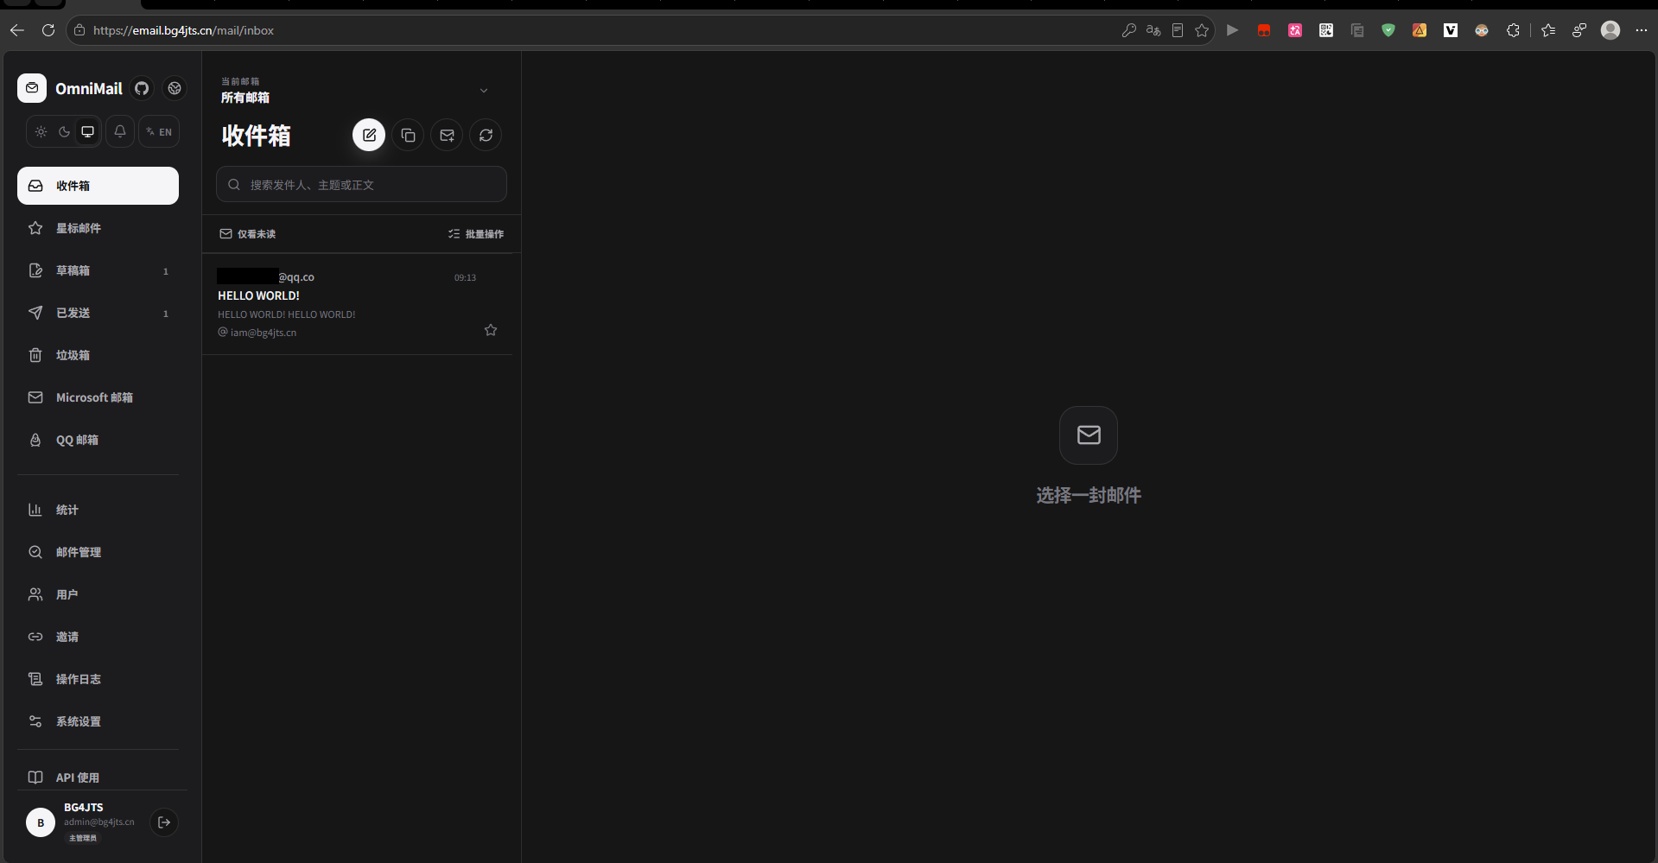Compose a new email with the pencil icon

coord(369,135)
